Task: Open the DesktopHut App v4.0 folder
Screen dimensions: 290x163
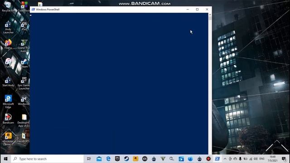Action: (24, 120)
